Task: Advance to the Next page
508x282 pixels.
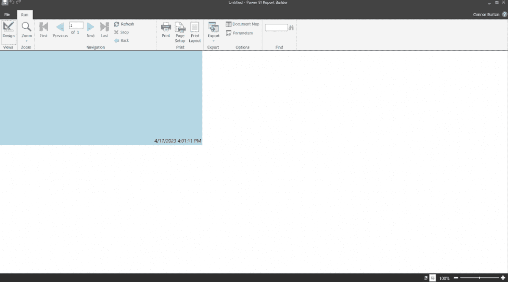Action: (x=91, y=30)
